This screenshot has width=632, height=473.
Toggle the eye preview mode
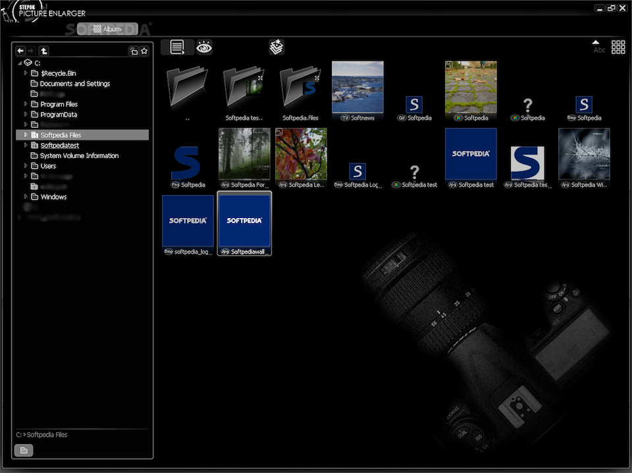pos(204,47)
